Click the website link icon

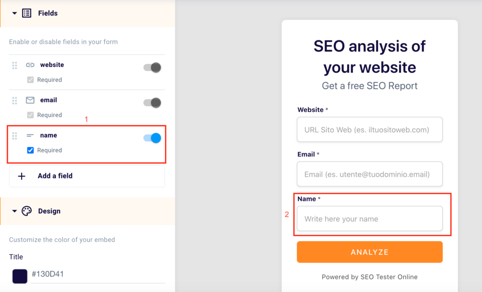[x=30, y=65]
